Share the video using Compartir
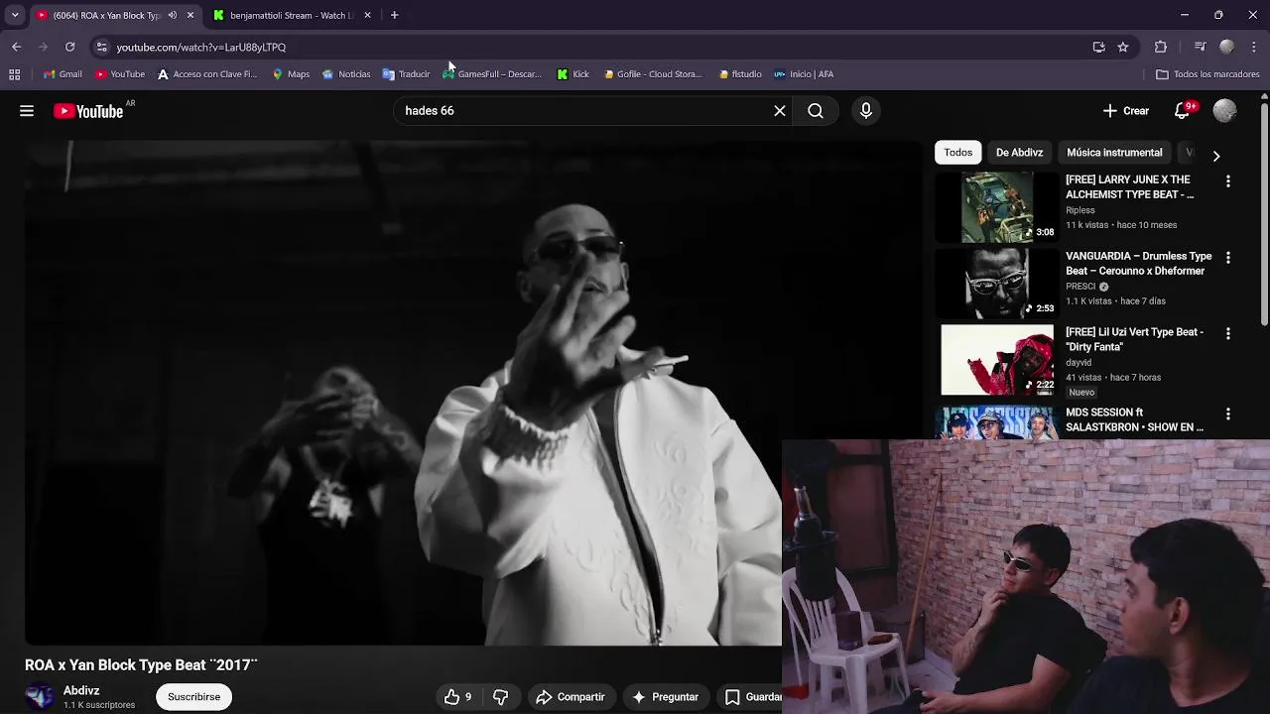Image resolution: width=1270 pixels, height=714 pixels. coord(571,697)
